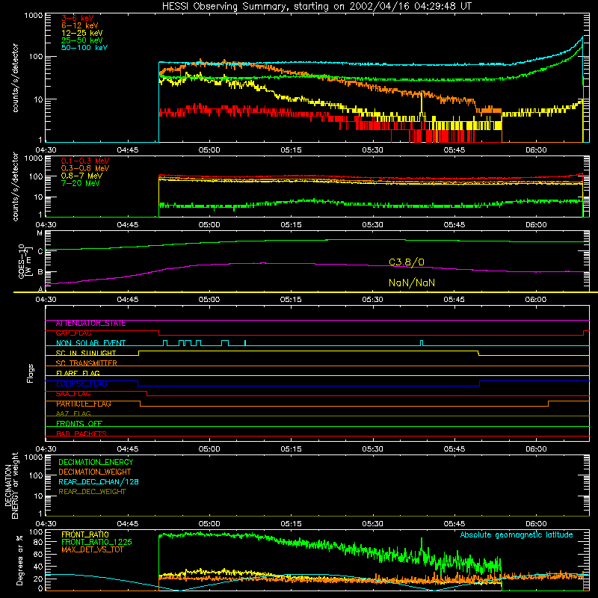
Task: Select the SC_TRANSMITTER flag label
Action: point(86,363)
